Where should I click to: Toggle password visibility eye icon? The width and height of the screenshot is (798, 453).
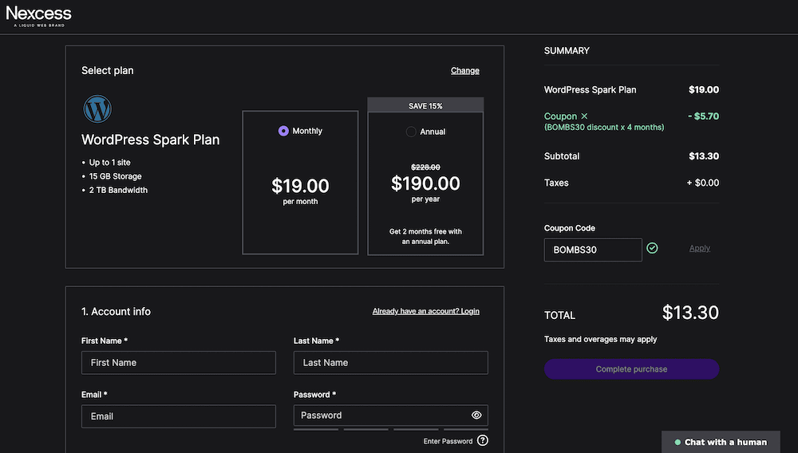(476, 416)
